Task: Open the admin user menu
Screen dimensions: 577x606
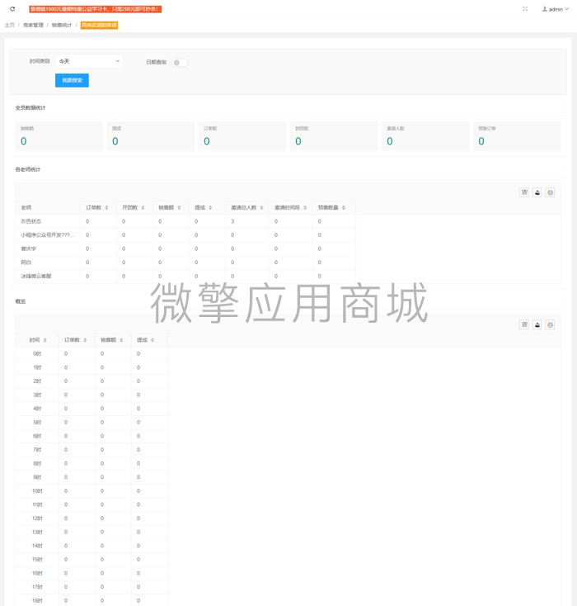Action: click(556, 9)
